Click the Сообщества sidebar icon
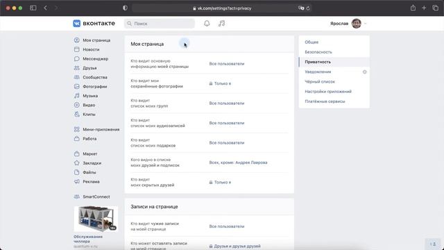 [x=77, y=77]
